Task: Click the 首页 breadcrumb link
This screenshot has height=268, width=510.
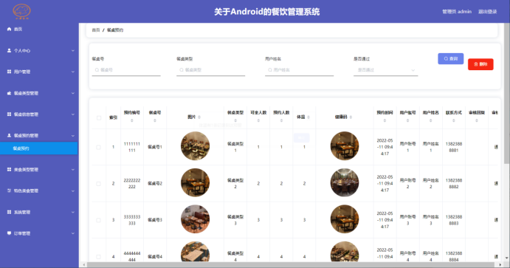Action: point(96,30)
